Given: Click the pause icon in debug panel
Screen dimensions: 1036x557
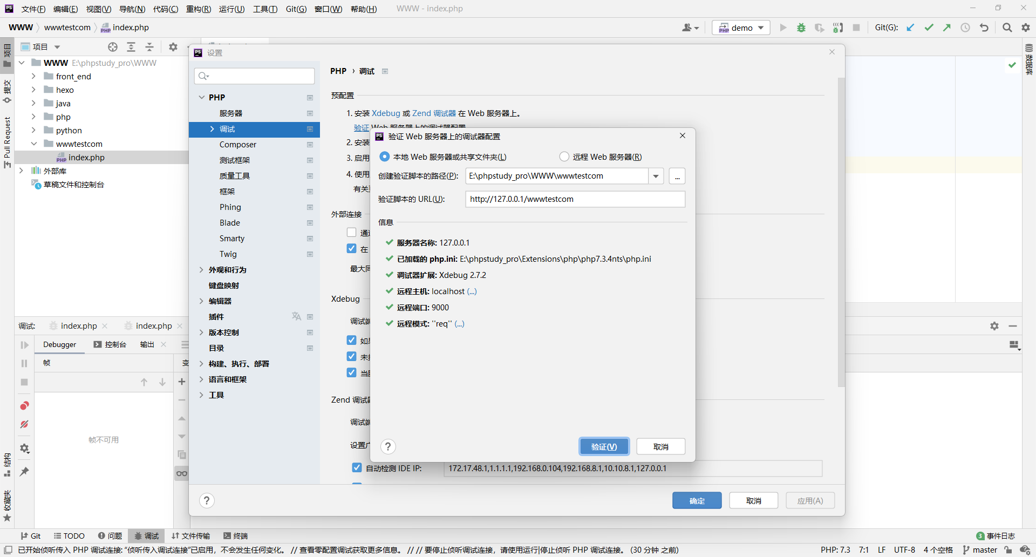Looking at the screenshot, I should (x=24, y=363).
